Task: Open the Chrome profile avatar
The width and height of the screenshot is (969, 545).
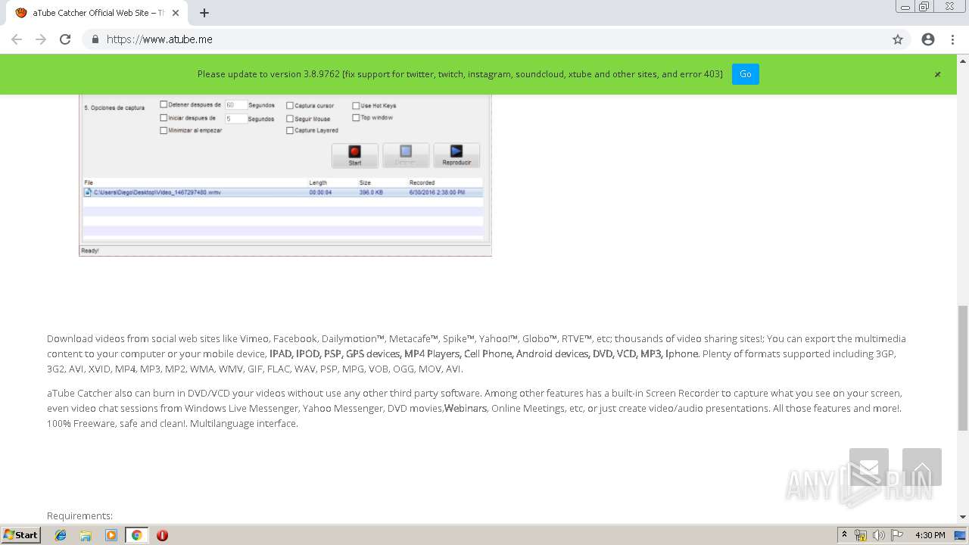Action: pyautogui.click(x=928, y=39)
